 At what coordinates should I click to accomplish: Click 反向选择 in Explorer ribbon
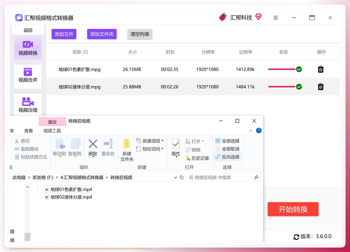click(227, 157)
